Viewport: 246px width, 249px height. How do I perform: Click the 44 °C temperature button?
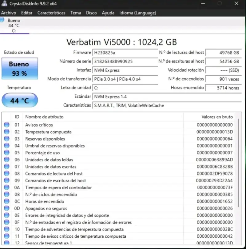(x=20, y=100)
